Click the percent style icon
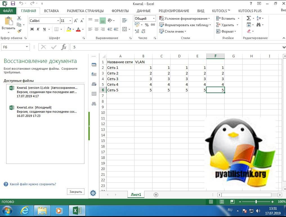 tap(147, 25)
